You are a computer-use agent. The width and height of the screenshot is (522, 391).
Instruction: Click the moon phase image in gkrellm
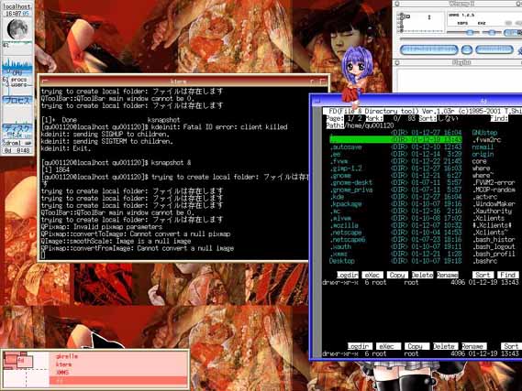17,29
